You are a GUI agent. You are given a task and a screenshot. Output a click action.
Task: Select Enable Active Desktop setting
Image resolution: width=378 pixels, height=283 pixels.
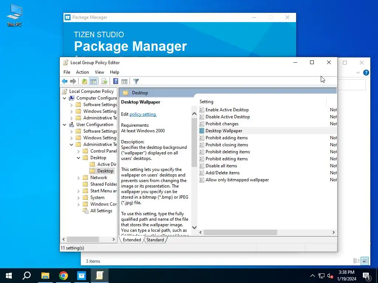click(x=227, y=110)
